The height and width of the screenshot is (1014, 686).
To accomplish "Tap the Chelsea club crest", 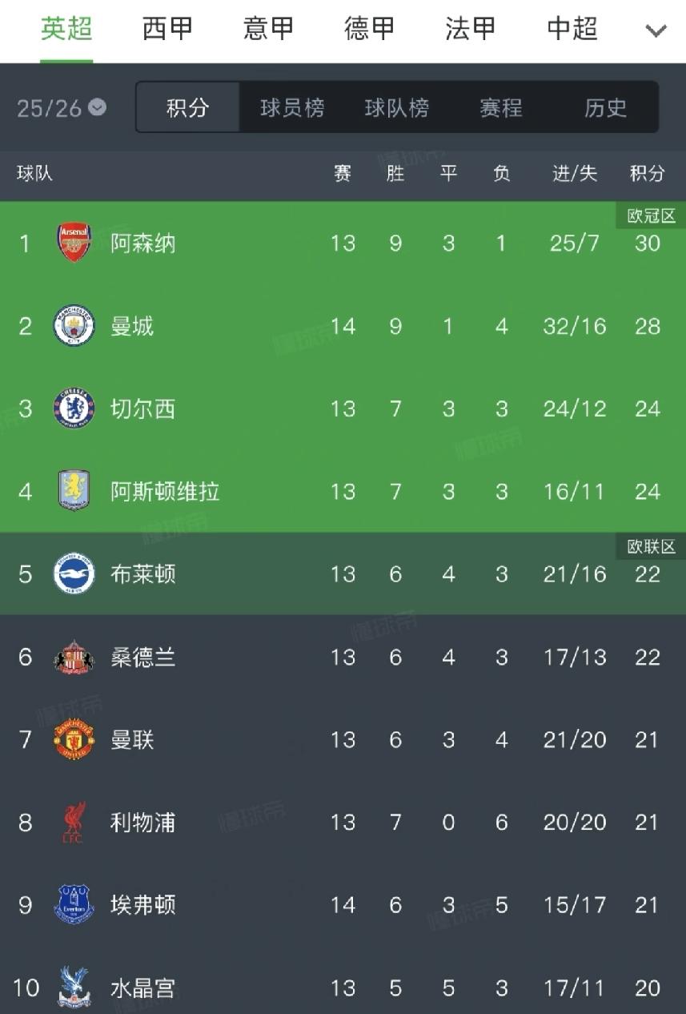I will 74,408.
